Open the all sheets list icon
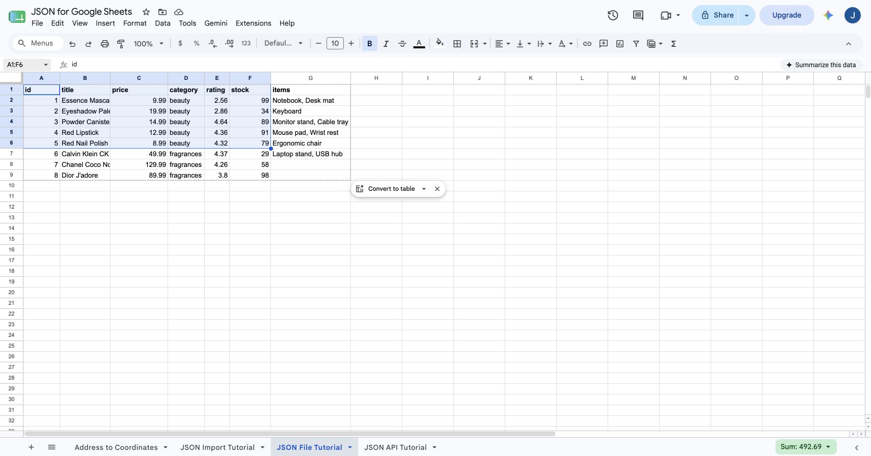 (x=51, y=447)
